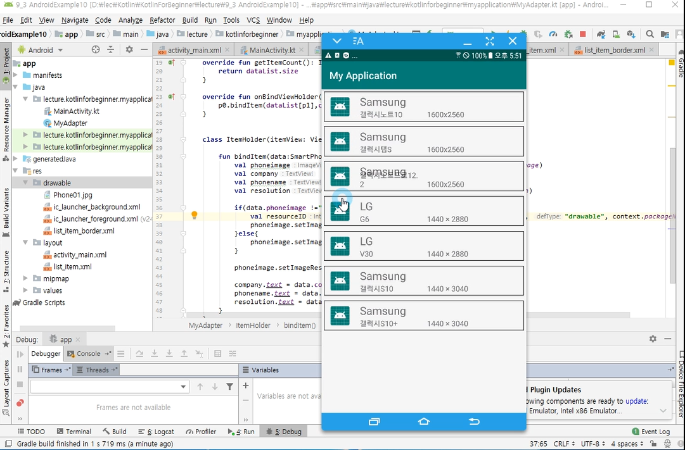
Task: Hide the Project tool window
Action: (x=144, y=50)
